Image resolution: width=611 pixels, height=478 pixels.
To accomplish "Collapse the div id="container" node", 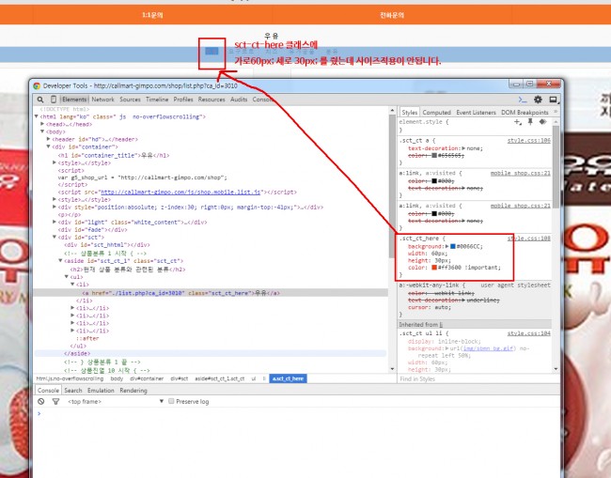I will pyautogui.click(x=49, y=146).
